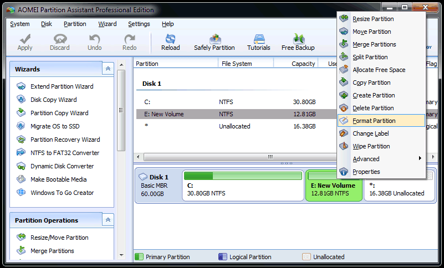Click the Disk 1 heading in list
Screen dimensions: 444x268
tap(151, 84)
